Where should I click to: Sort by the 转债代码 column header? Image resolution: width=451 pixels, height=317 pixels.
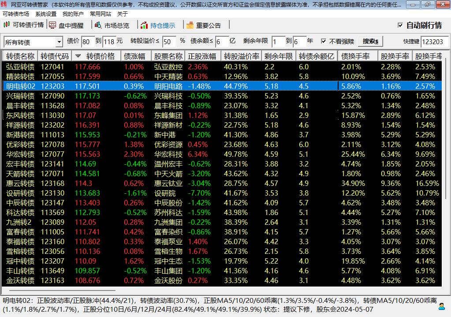coord(55,56)
